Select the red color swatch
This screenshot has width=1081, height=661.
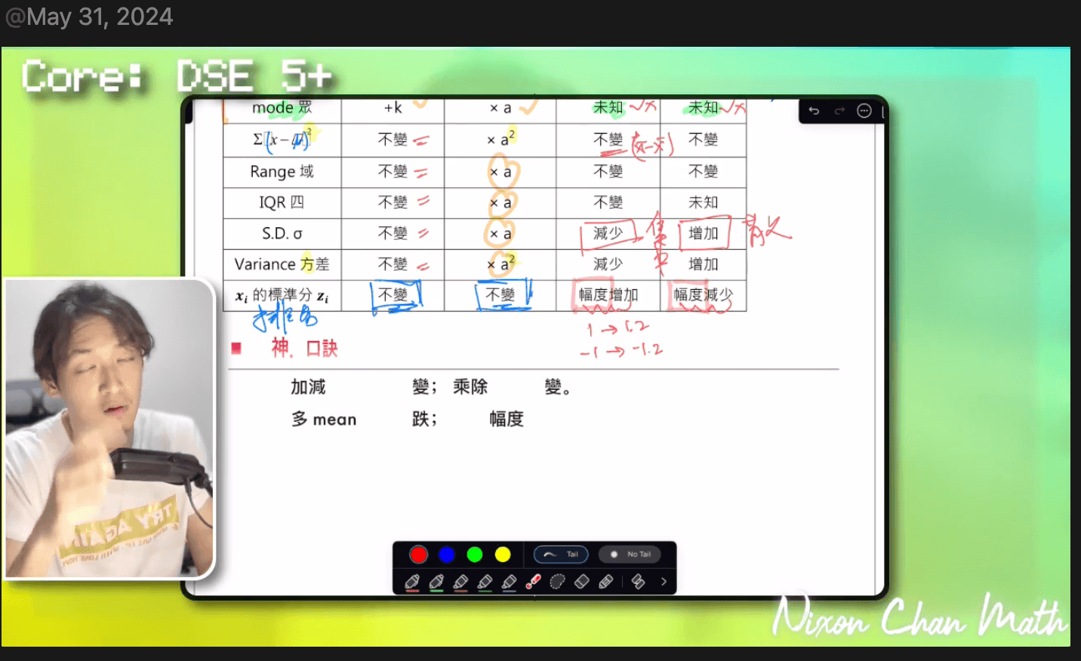(418, 555)
